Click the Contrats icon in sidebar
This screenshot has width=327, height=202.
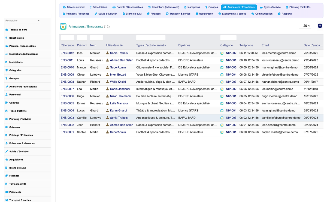(7, 103)
